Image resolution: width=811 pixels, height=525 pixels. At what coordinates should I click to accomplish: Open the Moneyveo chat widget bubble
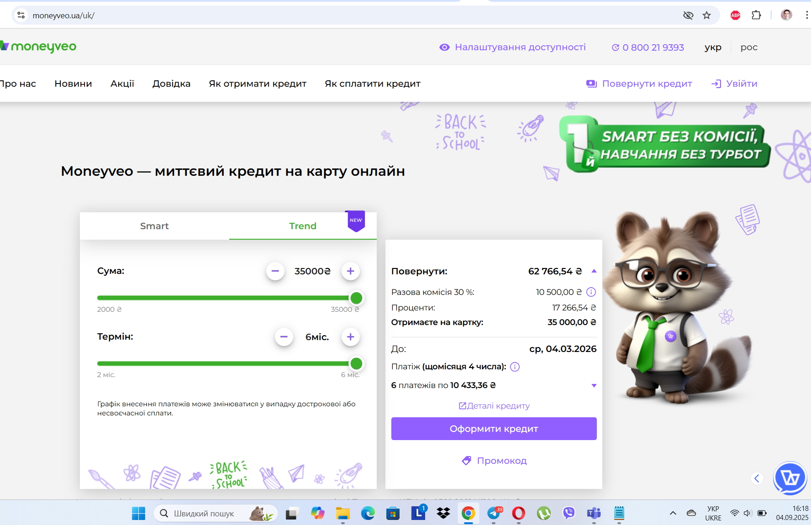pos(790,478)
